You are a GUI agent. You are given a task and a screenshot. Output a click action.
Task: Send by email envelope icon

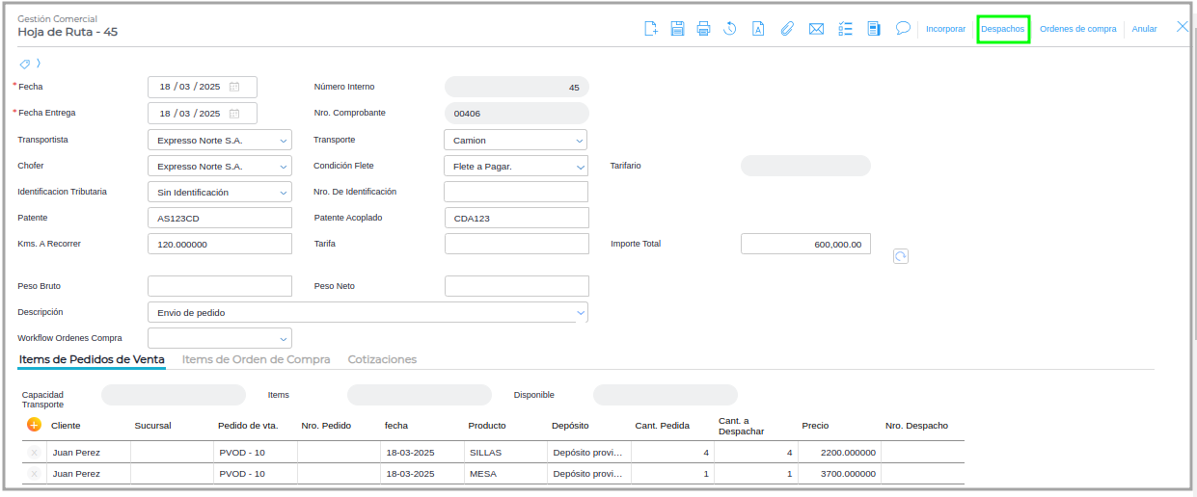pos(816,29)
